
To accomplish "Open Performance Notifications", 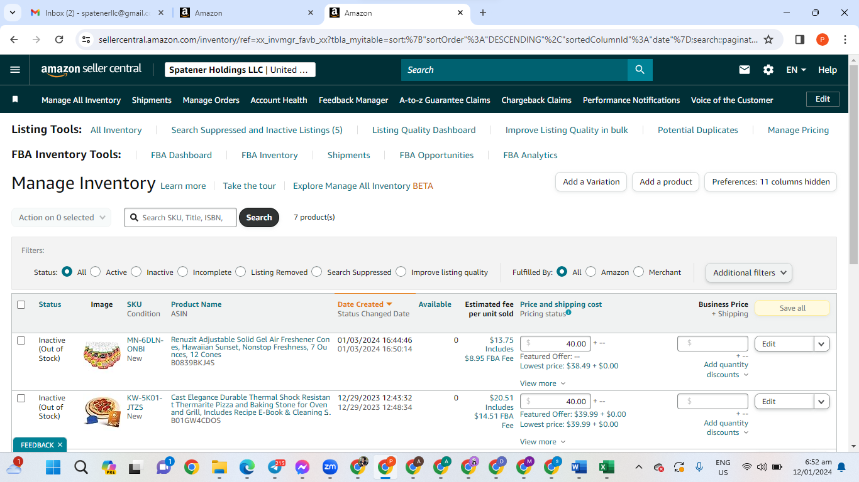I will (631, 100).
